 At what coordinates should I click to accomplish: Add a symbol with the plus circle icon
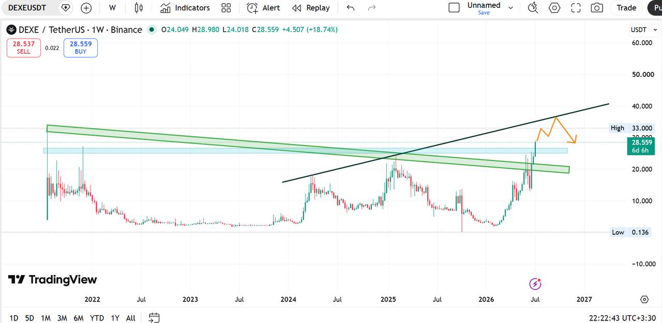tap(86, 8)
